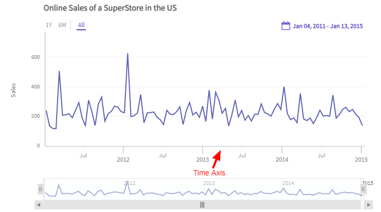The image size is (381, 212).
Task: Select the 6M time range tab
Action: 62,25
